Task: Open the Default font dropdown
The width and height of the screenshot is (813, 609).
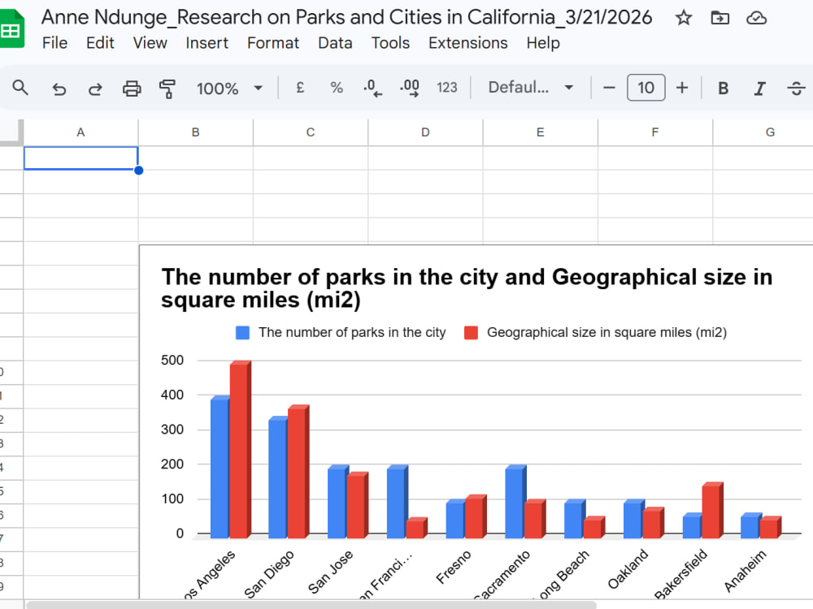Action: (x=530, y=88)
